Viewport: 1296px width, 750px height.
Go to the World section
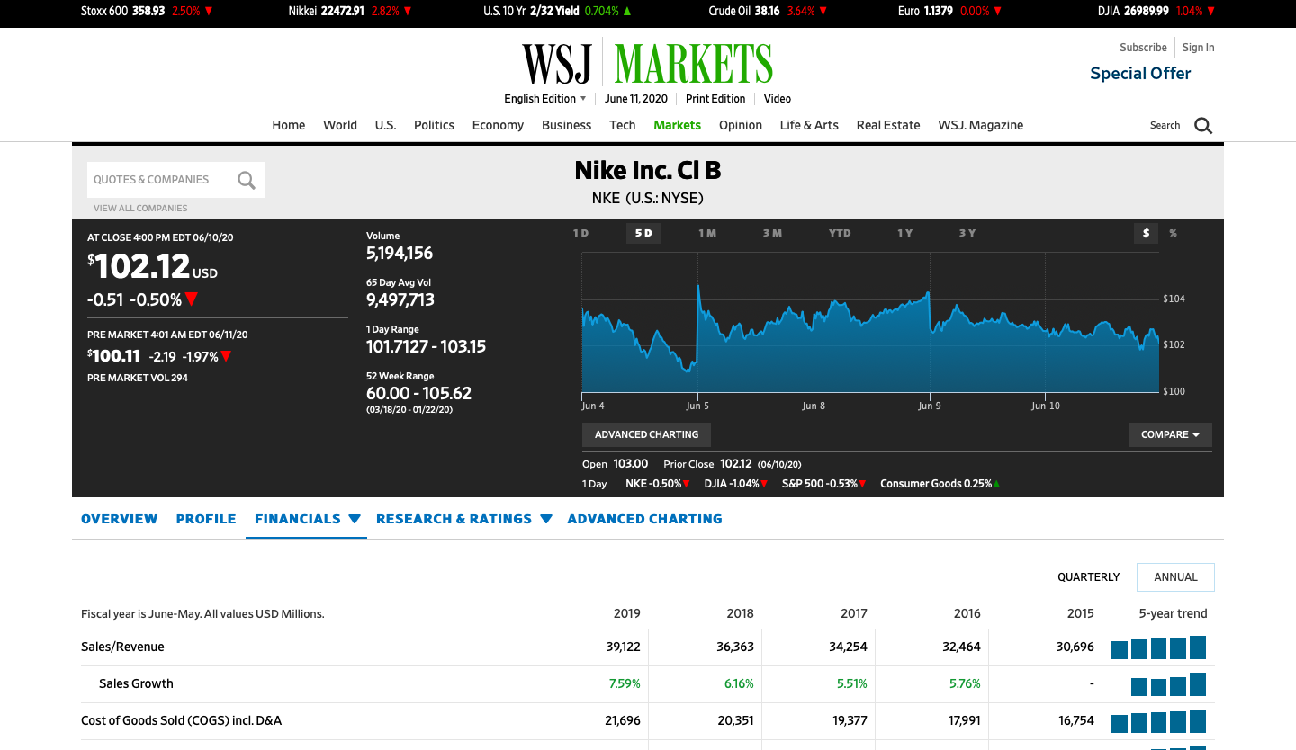pyautogui.click(x=340, y=125)
